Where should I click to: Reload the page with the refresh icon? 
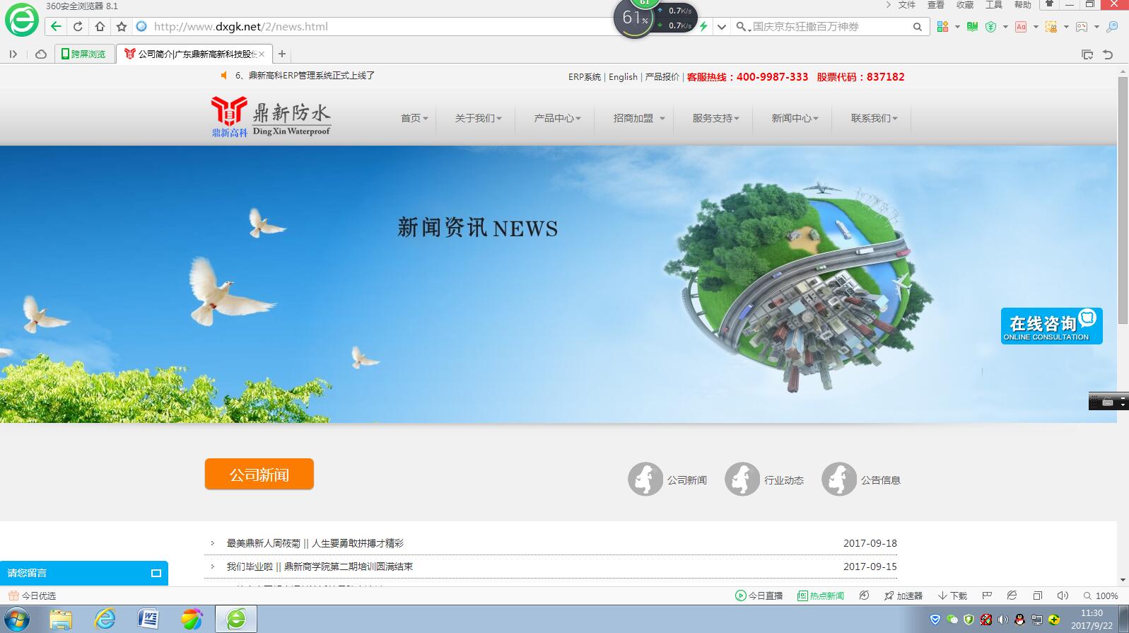tap(78, 27)
